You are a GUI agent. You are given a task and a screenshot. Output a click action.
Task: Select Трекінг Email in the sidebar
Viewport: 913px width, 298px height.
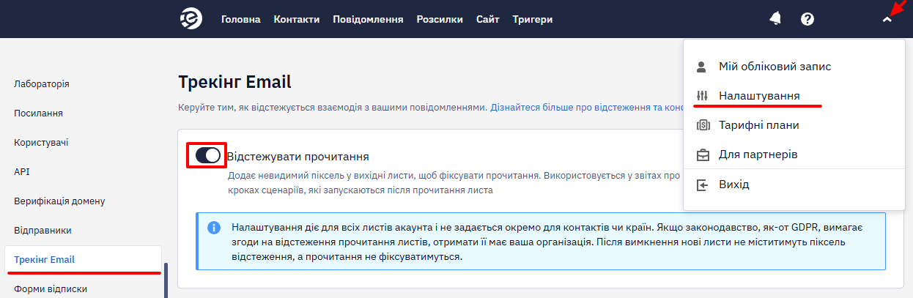[83, 259]
